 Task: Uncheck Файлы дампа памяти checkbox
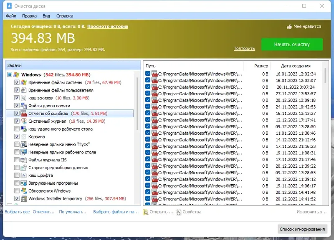[x=17, y=106]
